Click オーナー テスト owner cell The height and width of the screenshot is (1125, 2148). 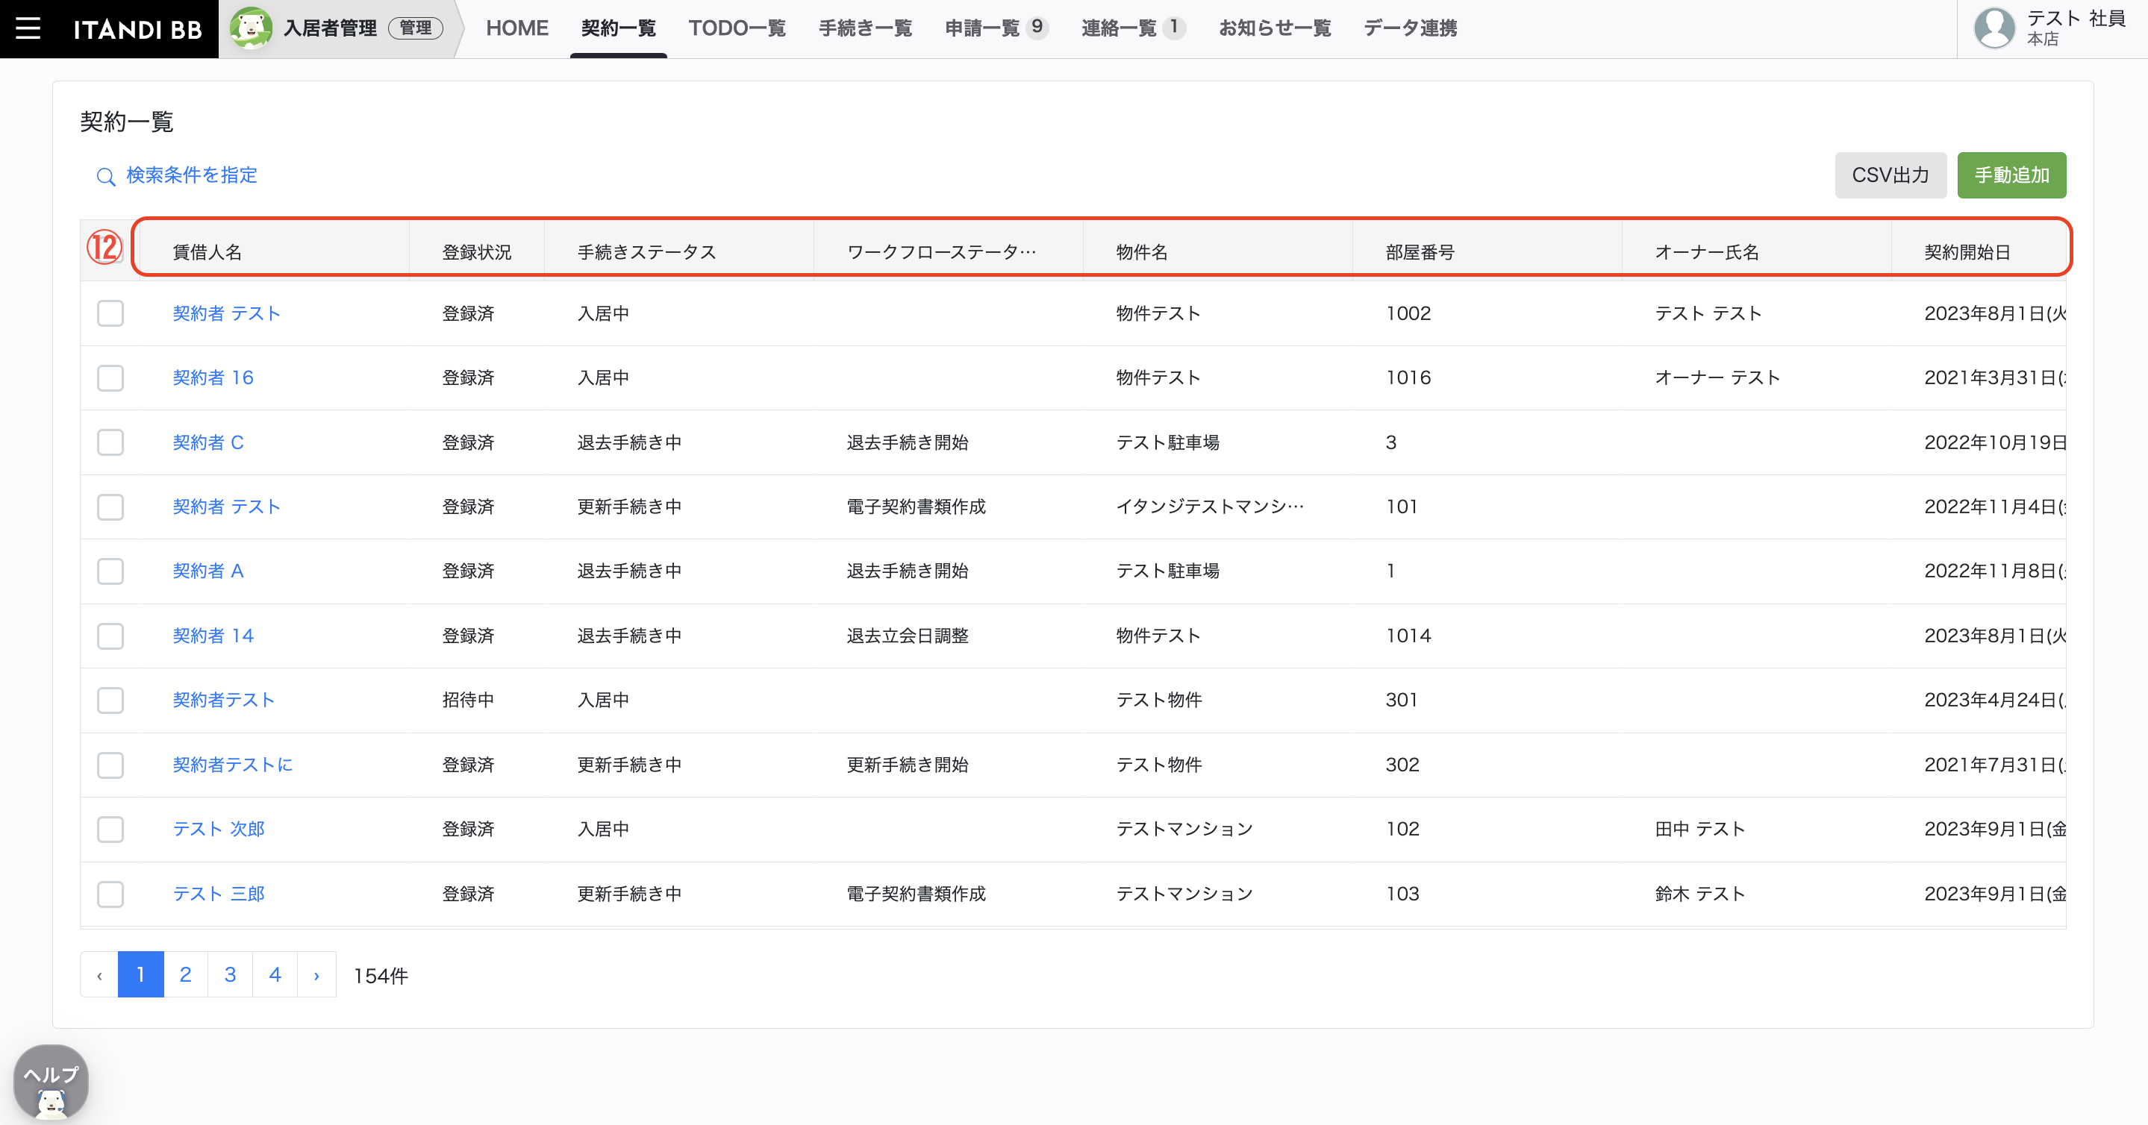[x=1717, y=377]
